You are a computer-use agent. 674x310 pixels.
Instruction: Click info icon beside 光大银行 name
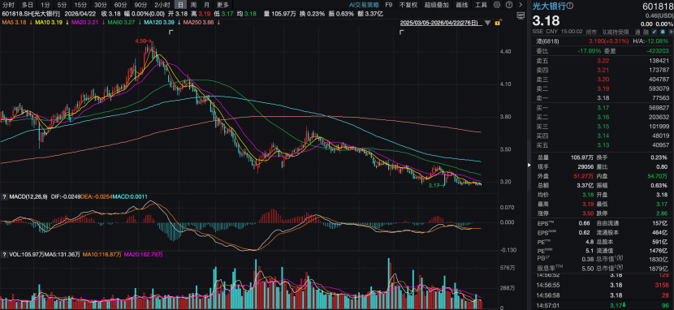(x=569, y=6)
